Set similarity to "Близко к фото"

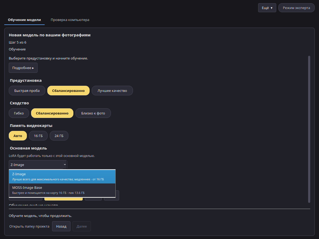coord(93,113)
